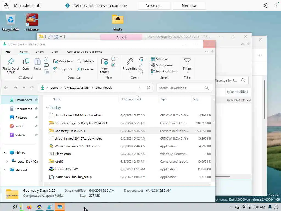Open the Recycle Bin desktop icon
This screenshot has height=211, width=281.
11,23
